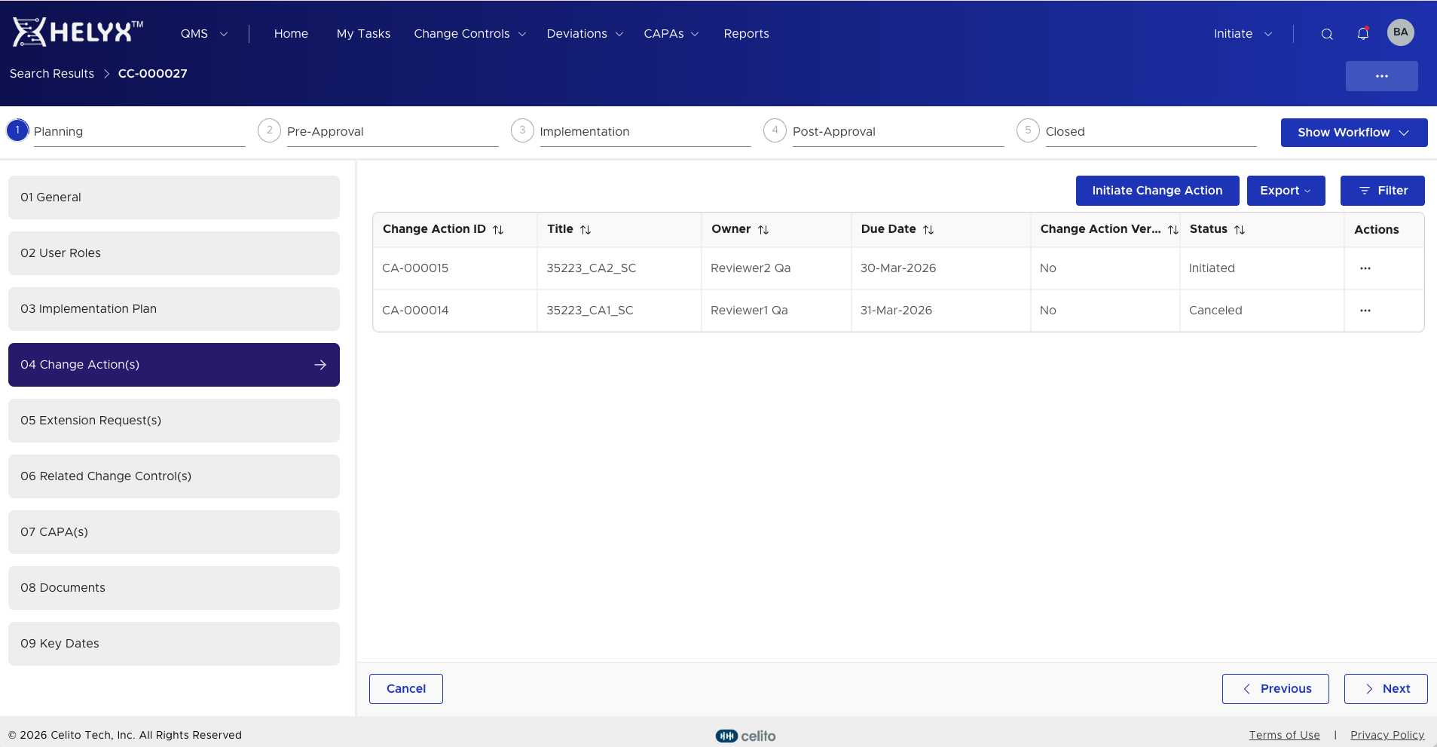The image size is (1437, 747).
Task: Sort by Owner column
Action: point(763,230)
